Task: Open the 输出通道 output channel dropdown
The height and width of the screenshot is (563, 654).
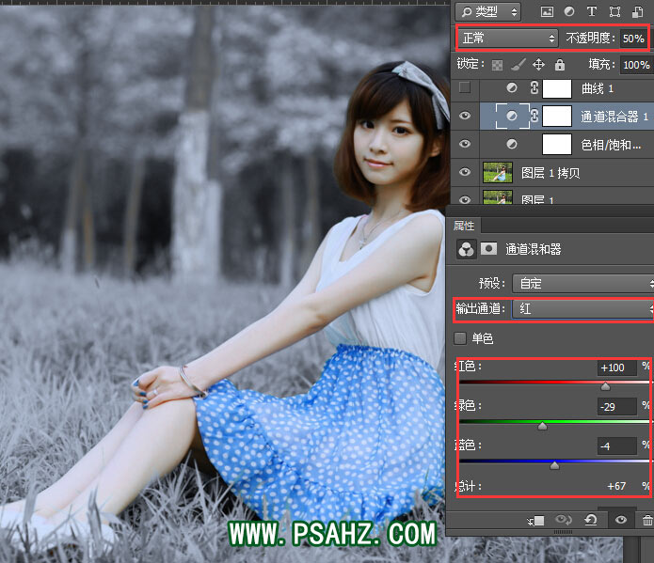Action: (583, 308)
